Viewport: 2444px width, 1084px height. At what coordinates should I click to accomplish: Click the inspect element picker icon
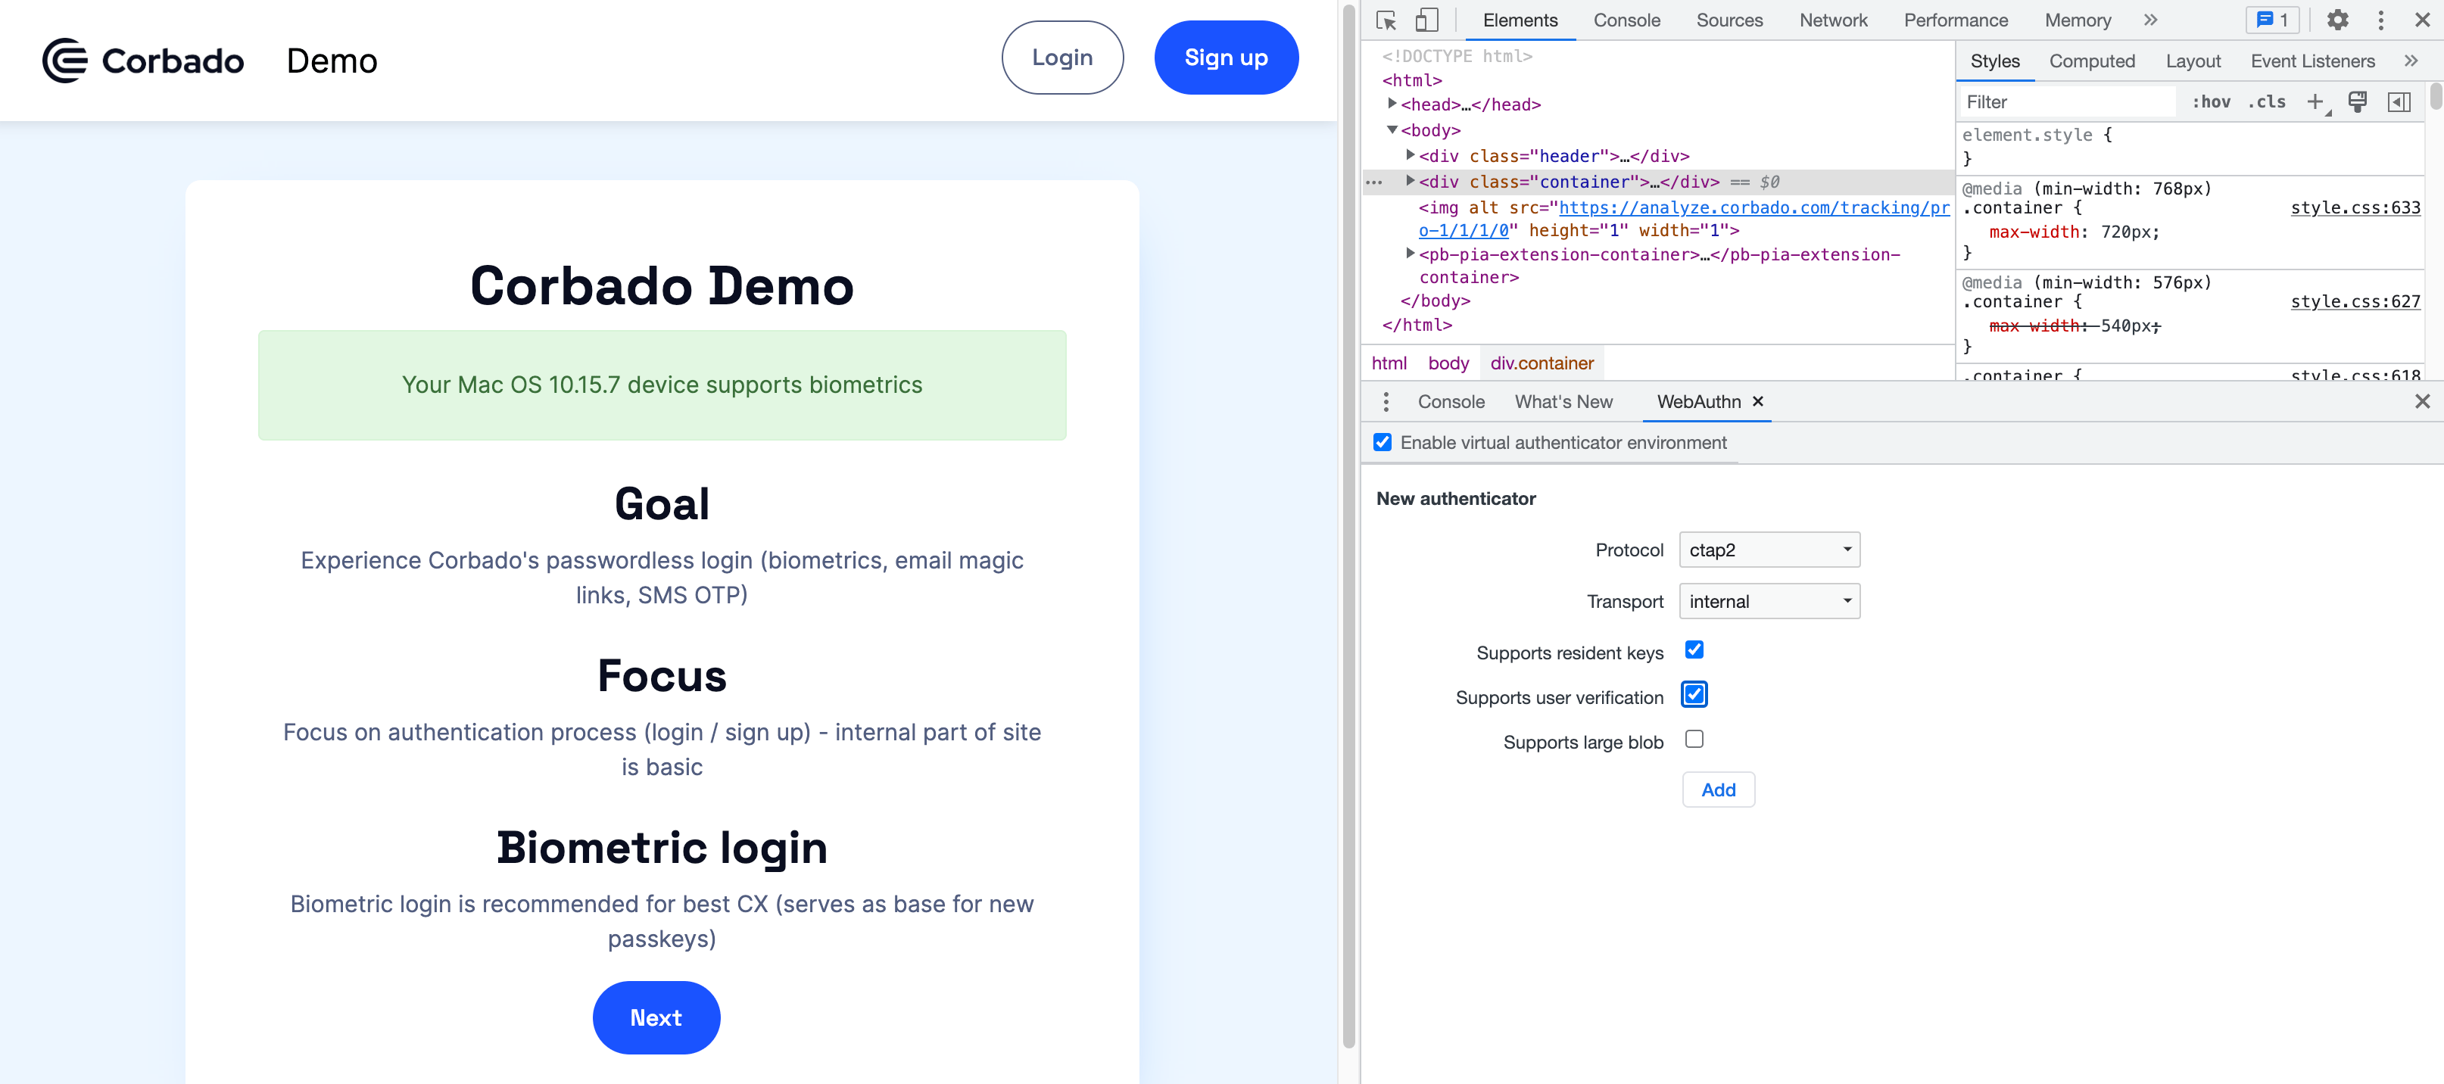click(x=1386, y=20)
